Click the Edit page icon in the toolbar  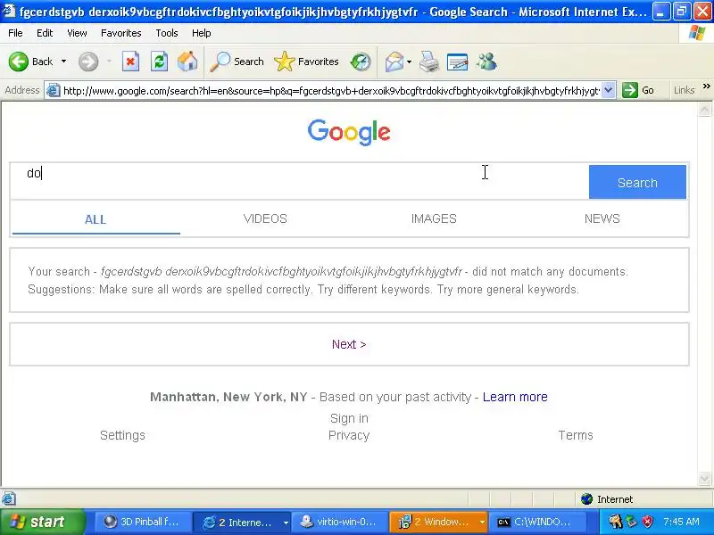(457, 62)
